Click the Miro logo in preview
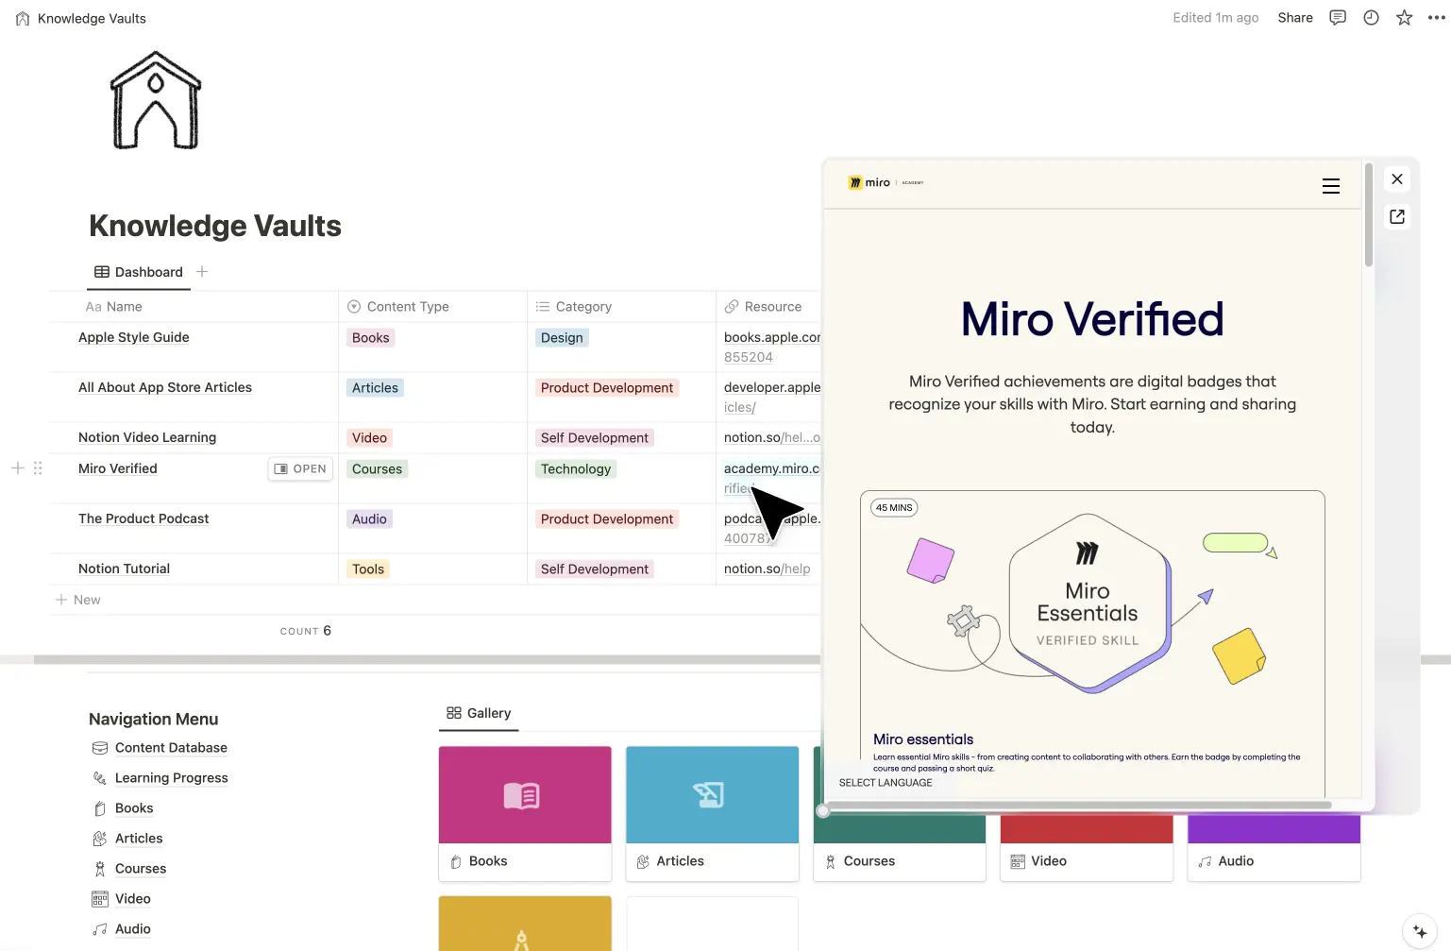Image resolution: width=1451 pixels, height=951 pixels. coord(870,182)
